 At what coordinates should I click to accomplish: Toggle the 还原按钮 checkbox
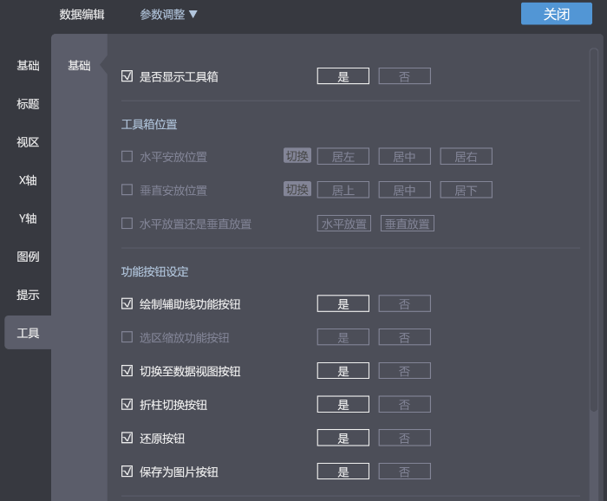[127, 438]
